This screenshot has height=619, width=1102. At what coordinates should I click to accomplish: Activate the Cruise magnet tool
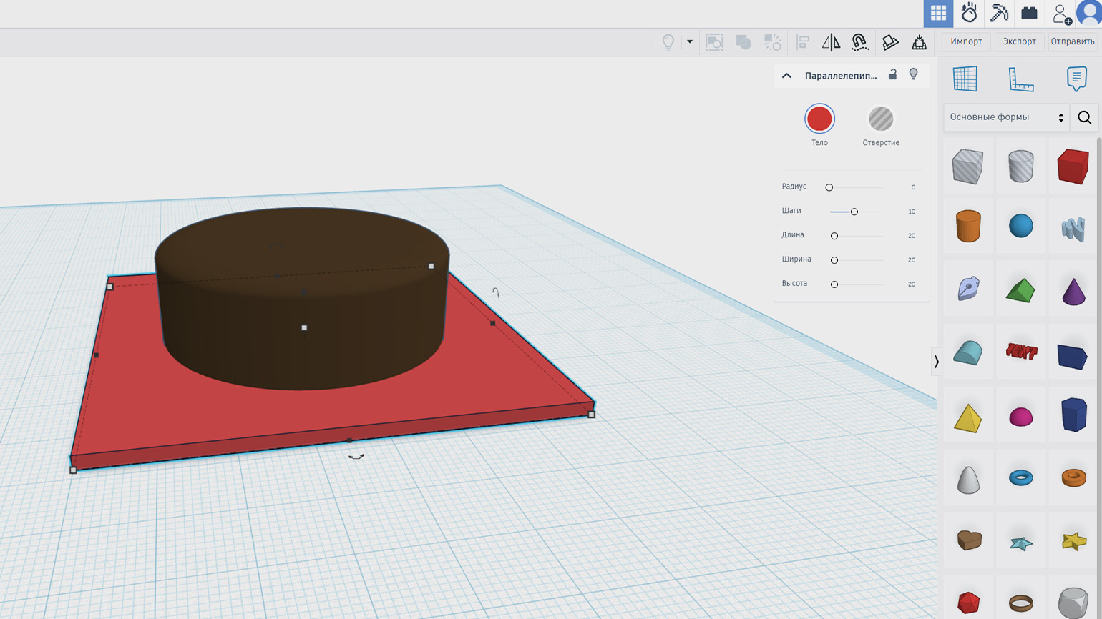tap(860, 42)
